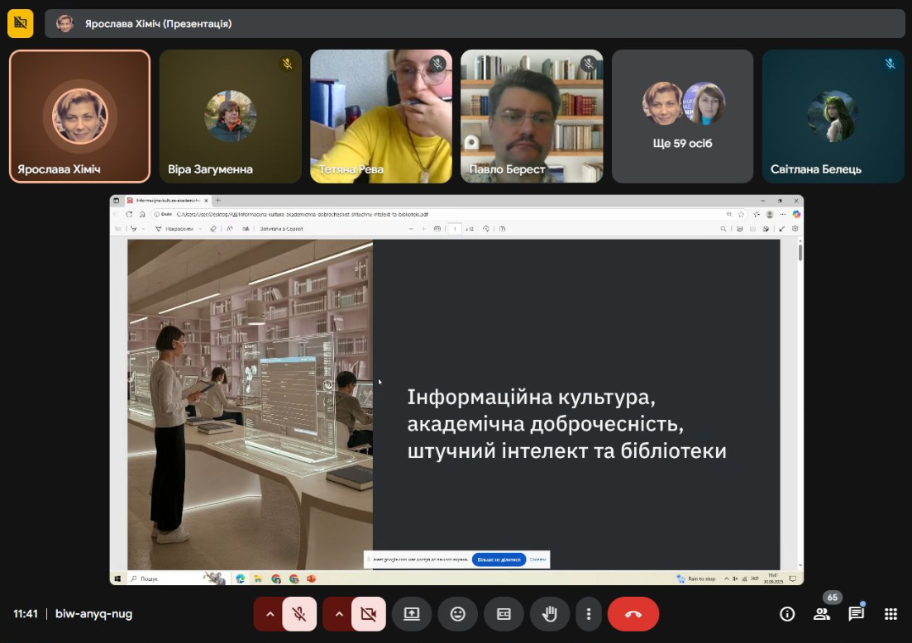Click the 'Сховати' hide link
912x643 pixels.
(537, 560)
